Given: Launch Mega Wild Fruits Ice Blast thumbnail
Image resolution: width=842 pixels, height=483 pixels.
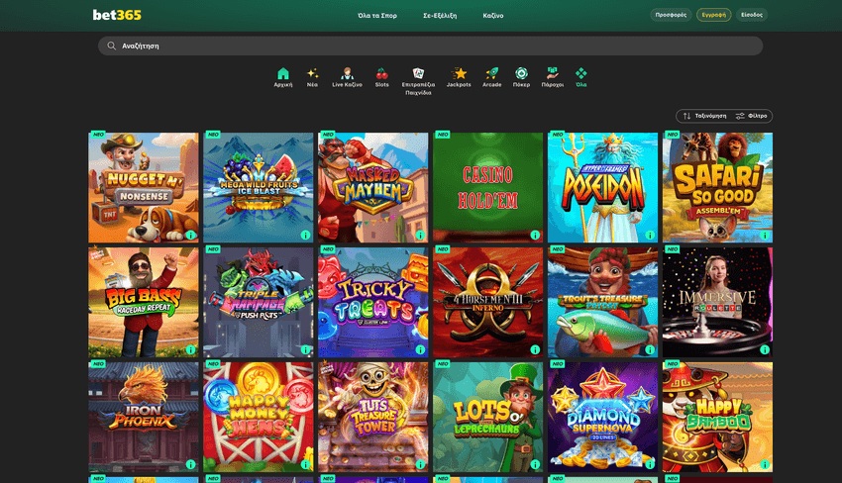Looking at the screenshot, I should point(259,188).
